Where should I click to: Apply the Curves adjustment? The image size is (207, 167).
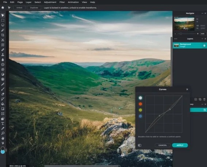180,145
